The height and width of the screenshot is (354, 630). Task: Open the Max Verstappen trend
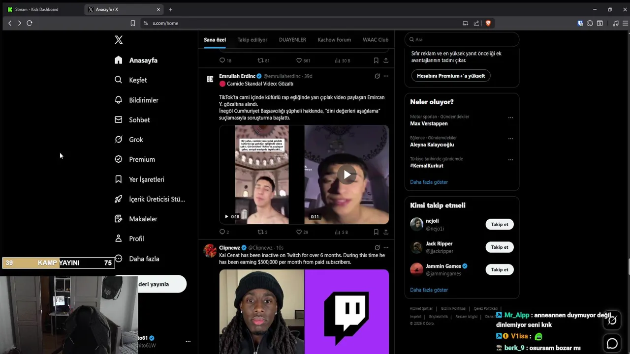point(429,123)
